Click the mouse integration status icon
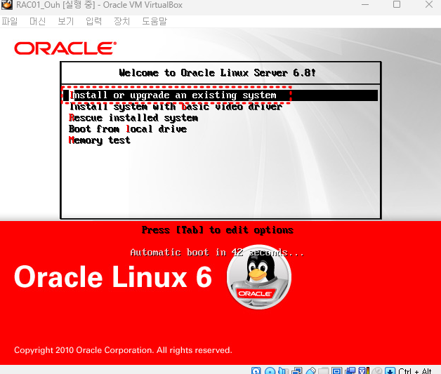 coord(377,371)
